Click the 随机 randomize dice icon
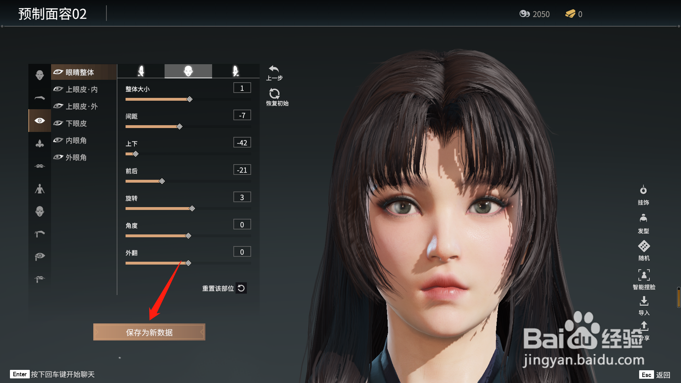The image size is (681, 383). [x=644, y=246]
